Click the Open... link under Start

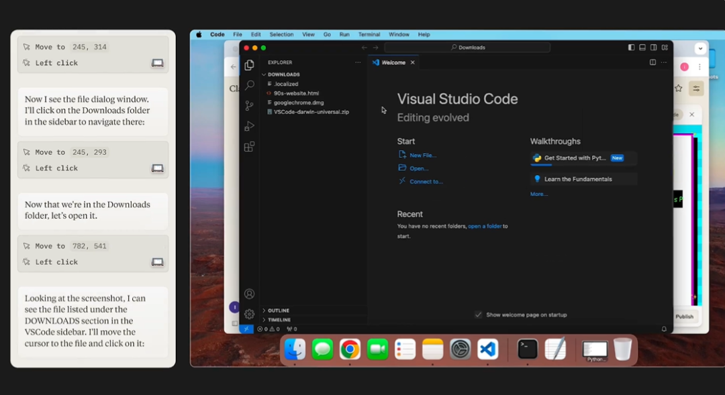tap(419, 168)
